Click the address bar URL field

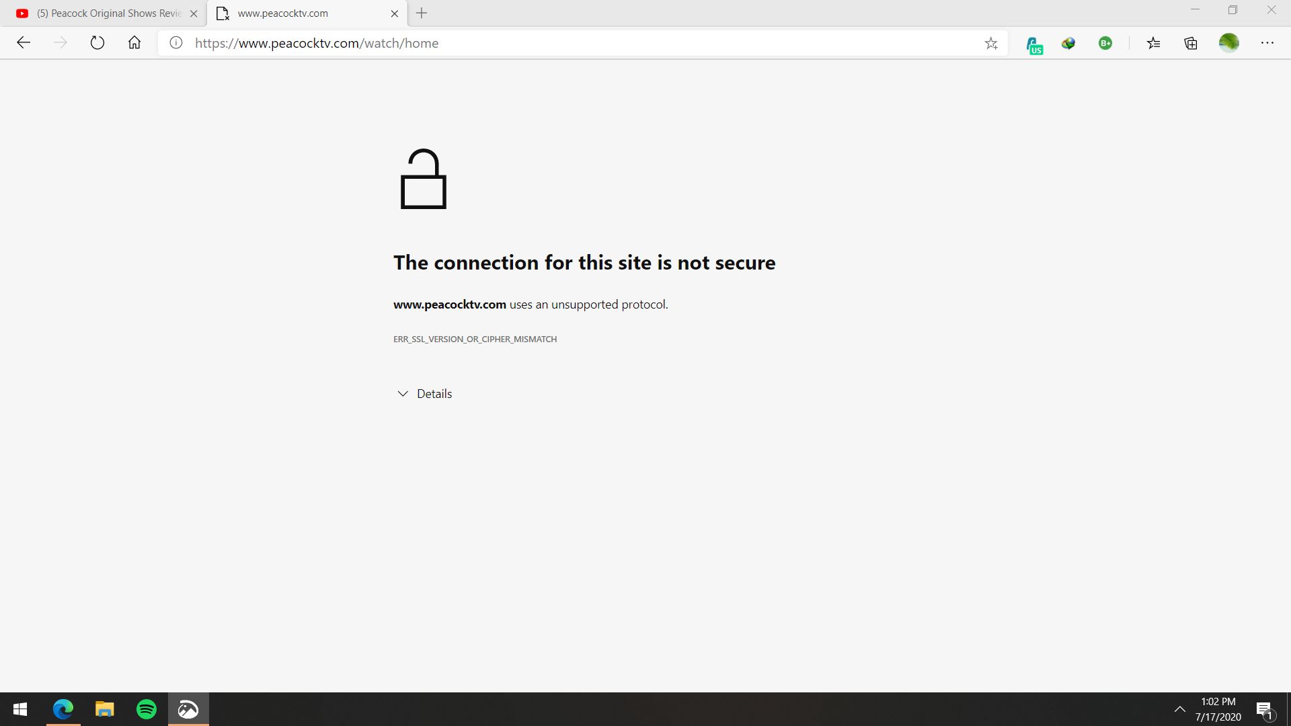tap(572, 44)
